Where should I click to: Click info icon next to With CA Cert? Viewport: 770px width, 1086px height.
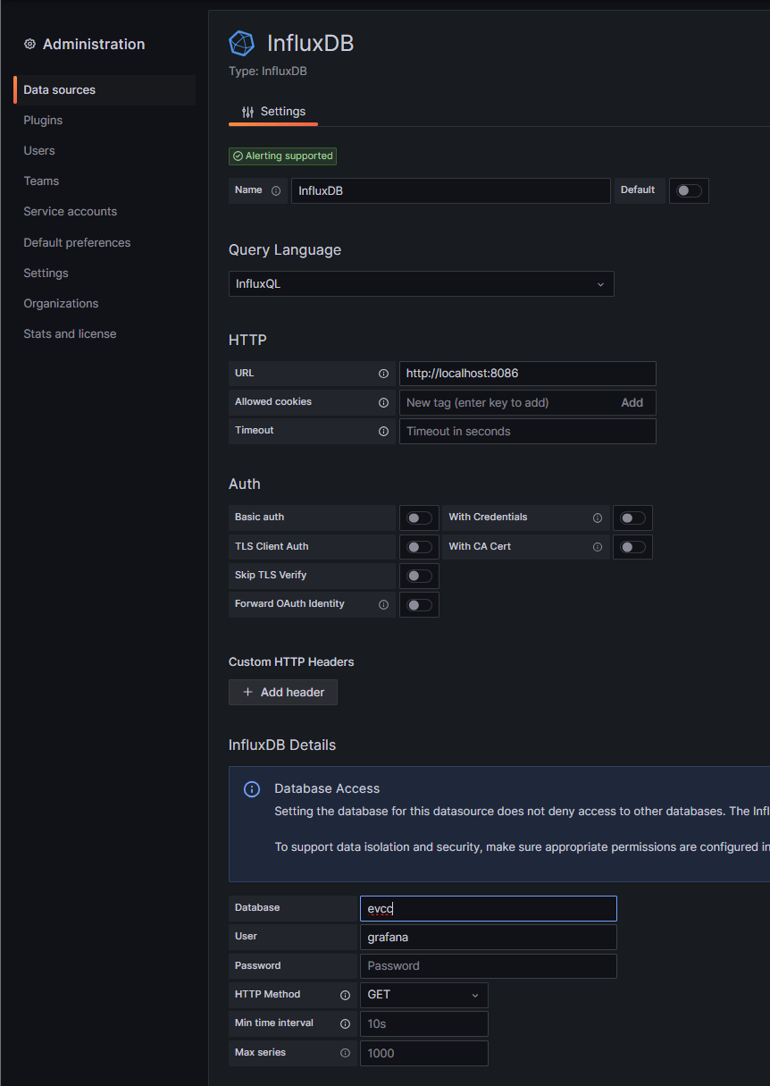tap(598, 547)
